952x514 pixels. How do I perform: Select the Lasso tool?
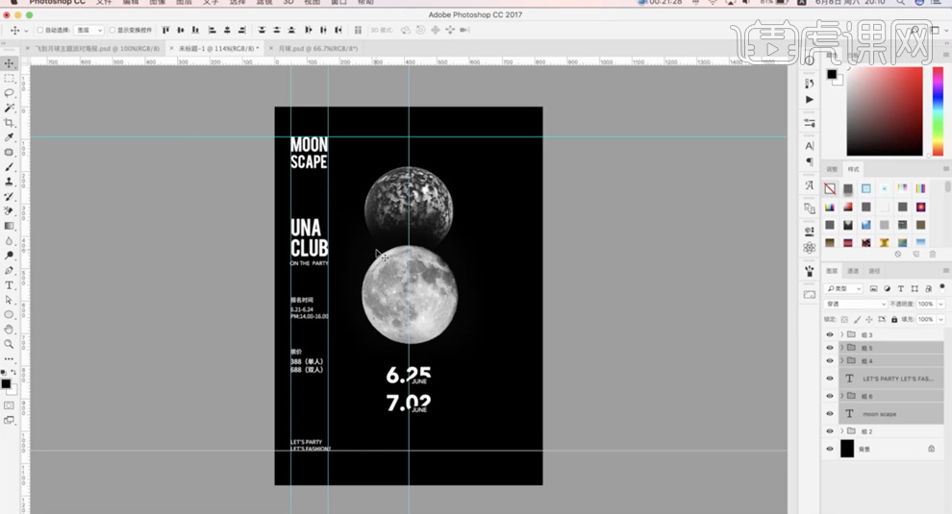(9, 93)
